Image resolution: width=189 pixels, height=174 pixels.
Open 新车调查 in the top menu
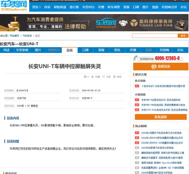click(114, 7)
